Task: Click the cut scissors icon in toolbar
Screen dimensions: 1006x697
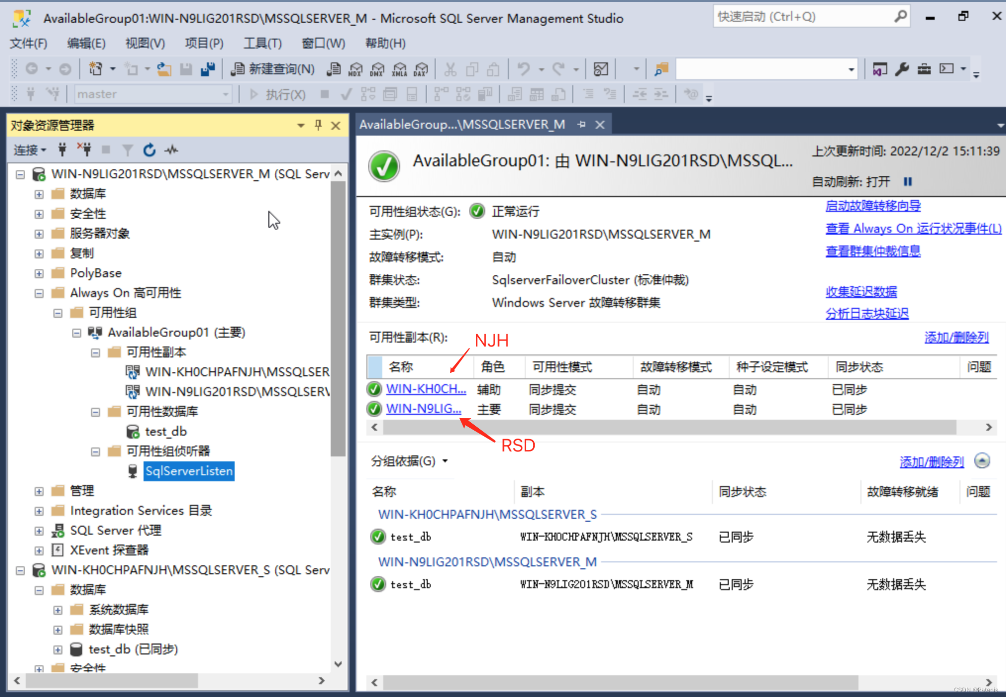Action: 450,69
